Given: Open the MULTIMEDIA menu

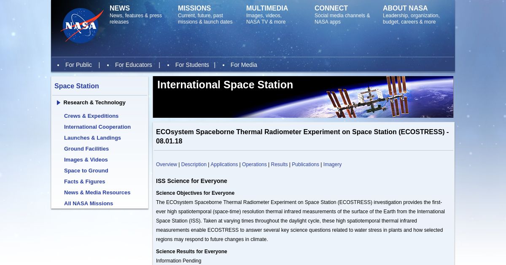Looking at the screenshot, I should coord(267,8).
